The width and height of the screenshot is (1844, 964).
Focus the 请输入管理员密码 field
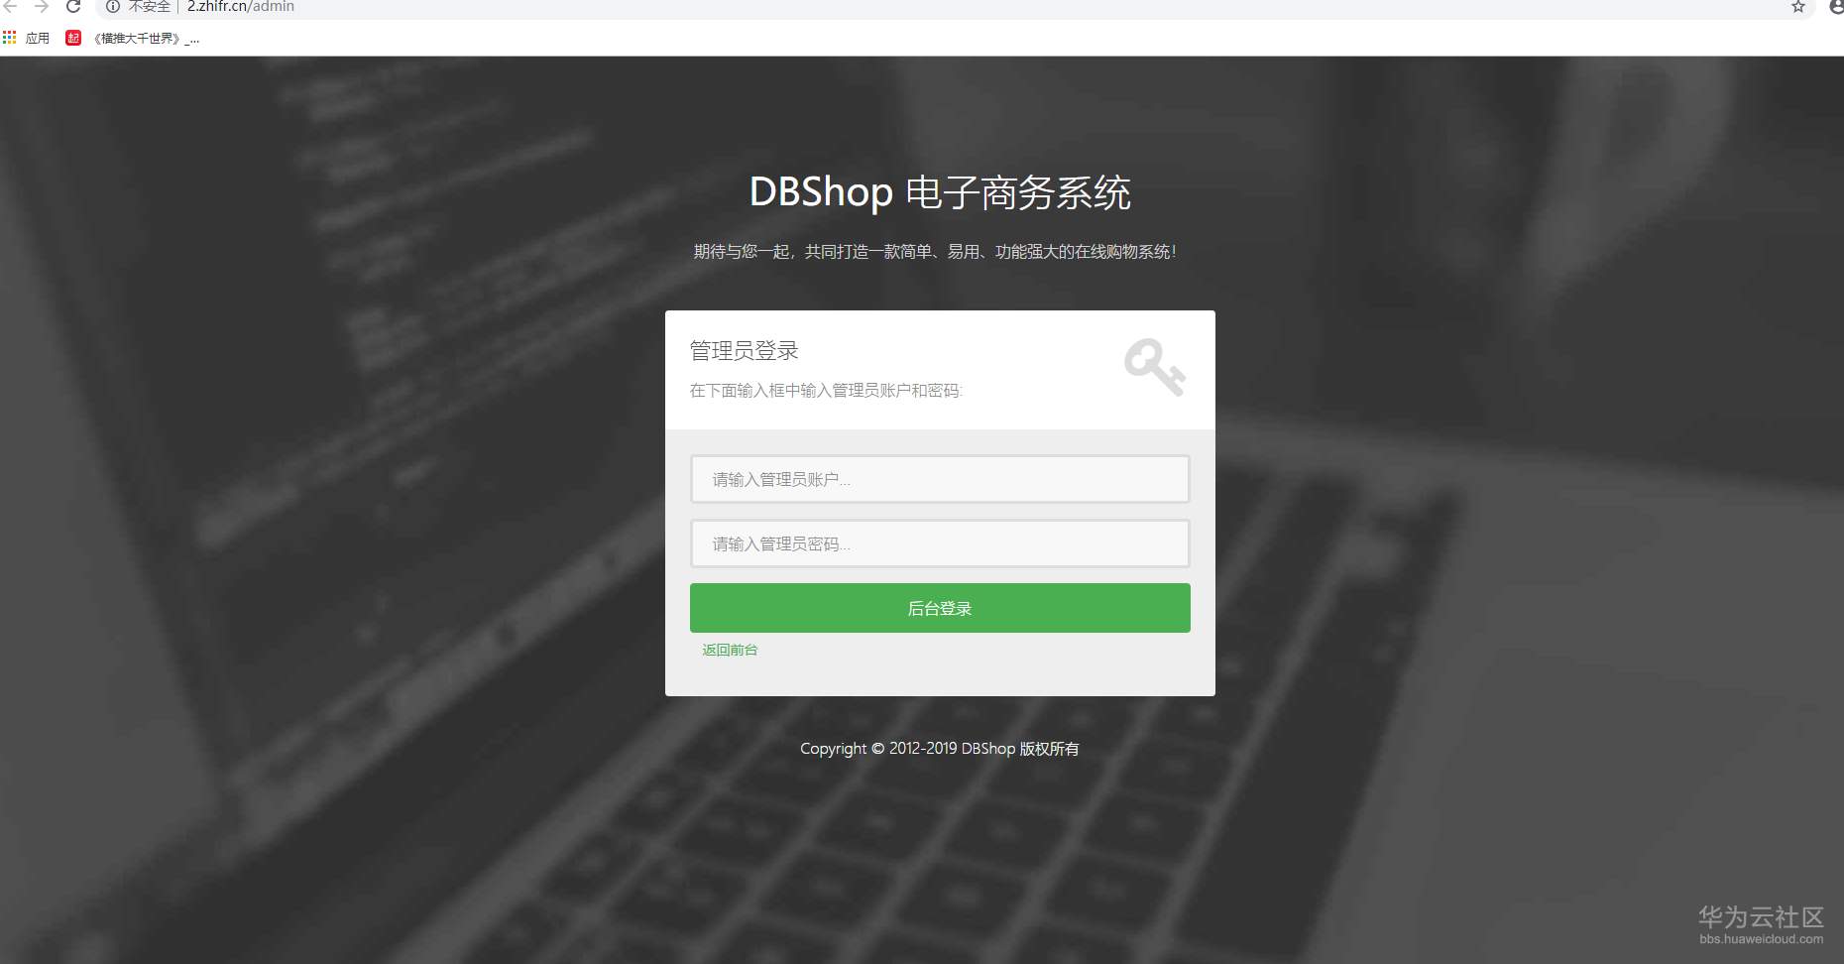click(940, 543)
